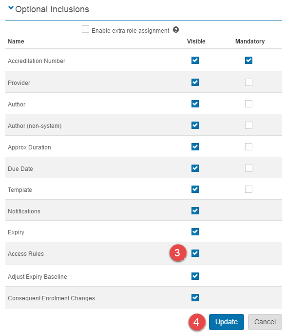Uncheck Mandatory for Accreditation Number
The image size is (286, 334).
(x=248, y=60)
